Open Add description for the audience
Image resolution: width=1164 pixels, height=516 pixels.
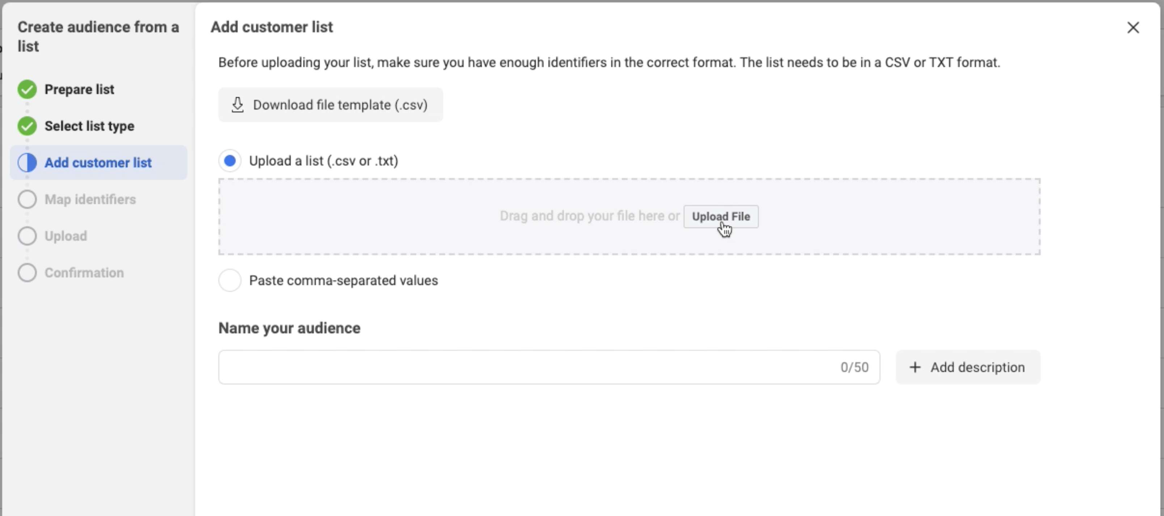[x=968, y=367]
